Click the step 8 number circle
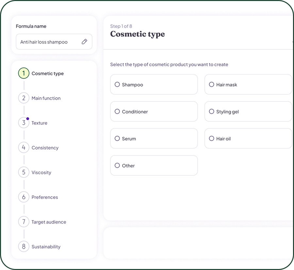Screen dimensions: 294x270 point(24,247)
